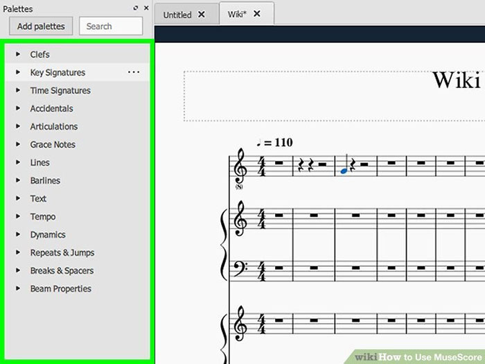Click the Add palettes button
Screen dimensions: 485x364
click(x=41, y=26)
